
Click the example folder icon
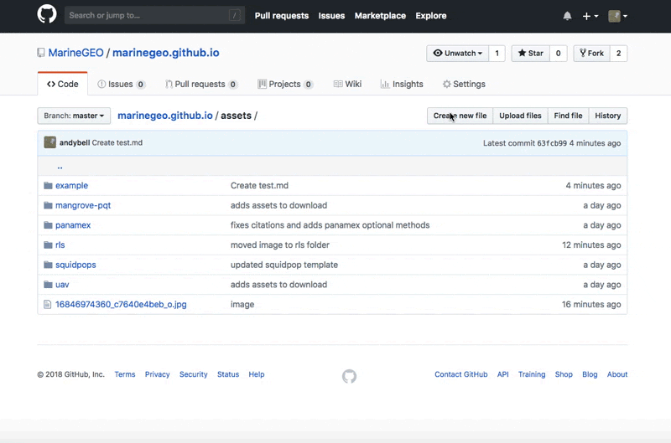click(48, 185)
